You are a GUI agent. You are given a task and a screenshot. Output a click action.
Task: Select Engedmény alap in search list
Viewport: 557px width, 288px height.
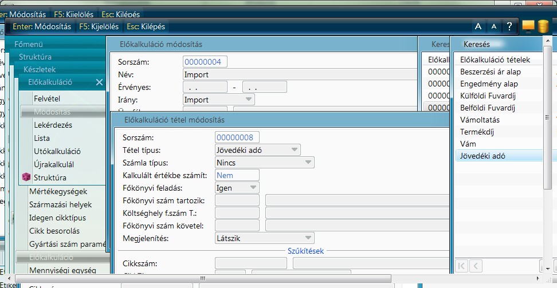coord(489,84)
